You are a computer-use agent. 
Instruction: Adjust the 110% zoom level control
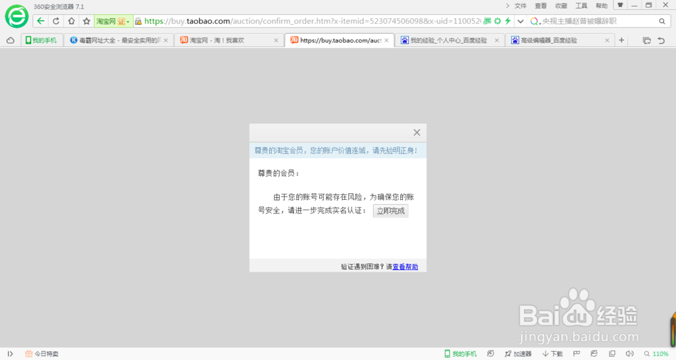(656, 353)
